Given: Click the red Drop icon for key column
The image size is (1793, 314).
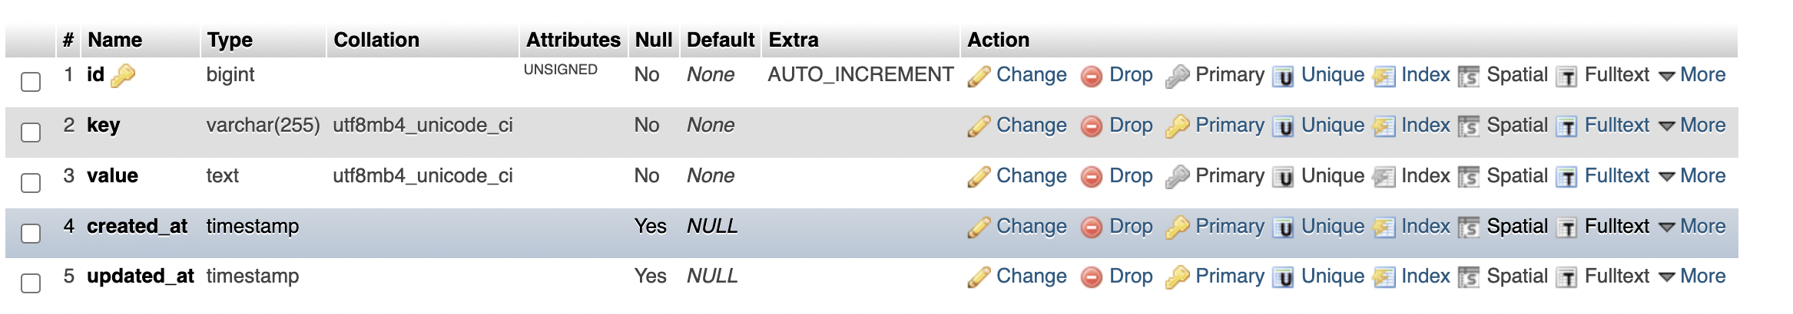Looking at the screenshot, I should [x=1091, y=126].
